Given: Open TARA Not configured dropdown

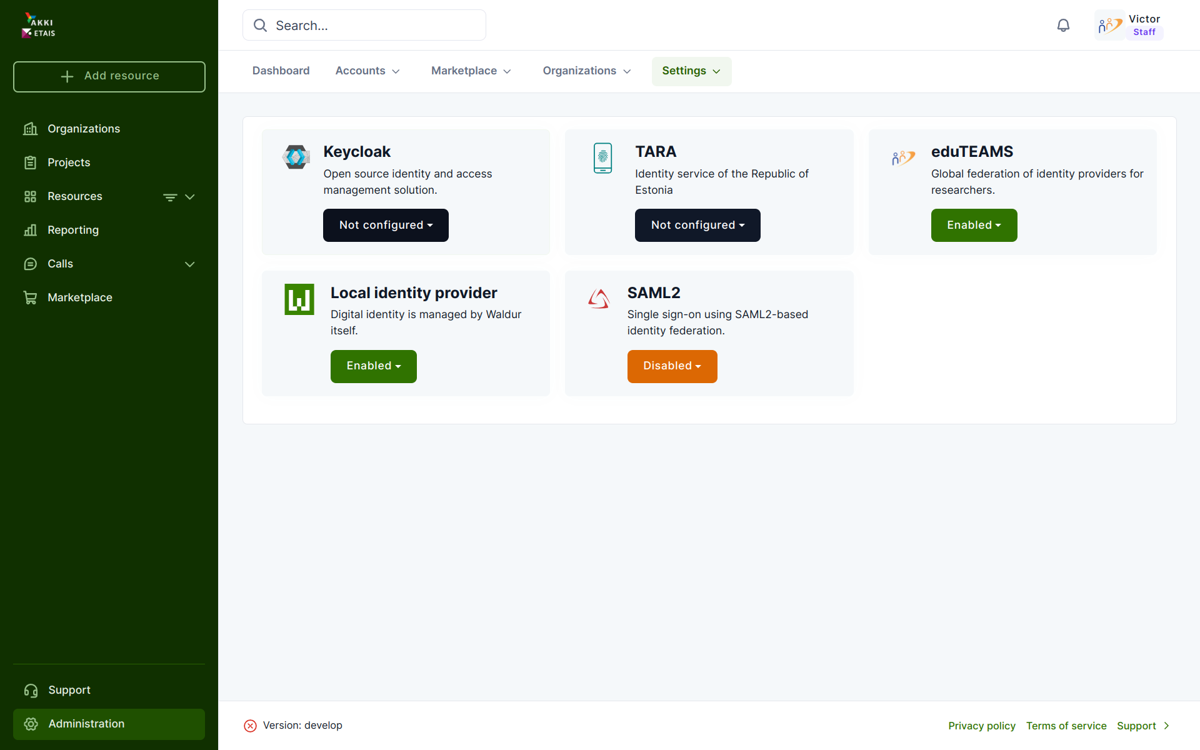Looking at the screenshot, I should [697, 225].
